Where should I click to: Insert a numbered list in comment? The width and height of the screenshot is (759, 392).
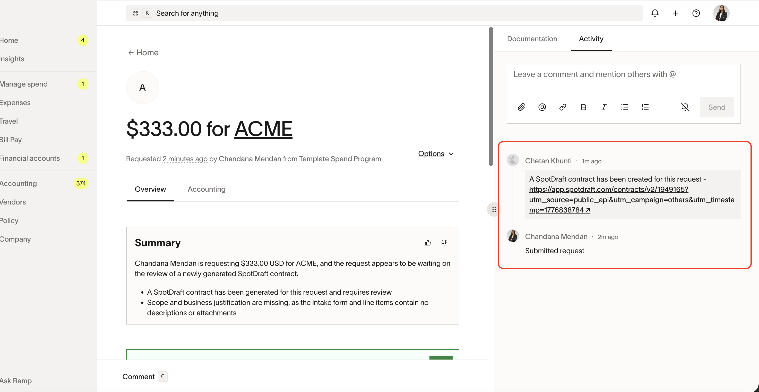coord(645,107)
